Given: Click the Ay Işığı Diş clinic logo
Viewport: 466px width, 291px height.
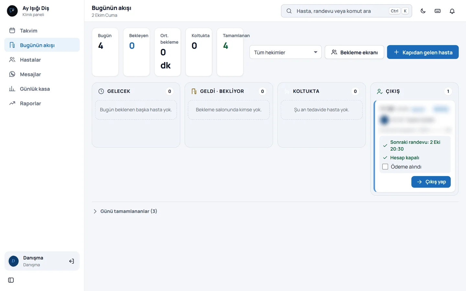Looking at the screenshot, I should coord(12,11).
